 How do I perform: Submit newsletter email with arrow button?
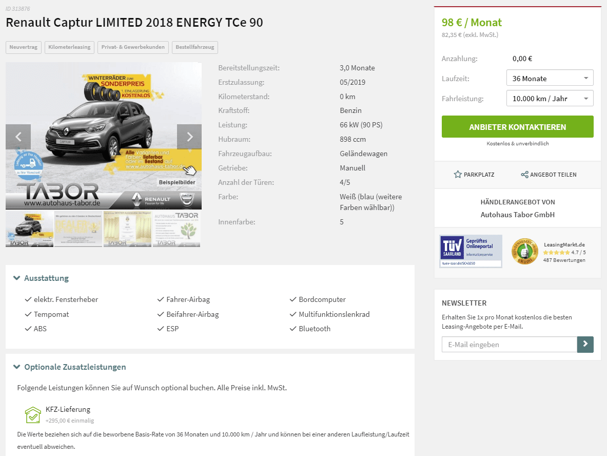(x=585, y=344)
